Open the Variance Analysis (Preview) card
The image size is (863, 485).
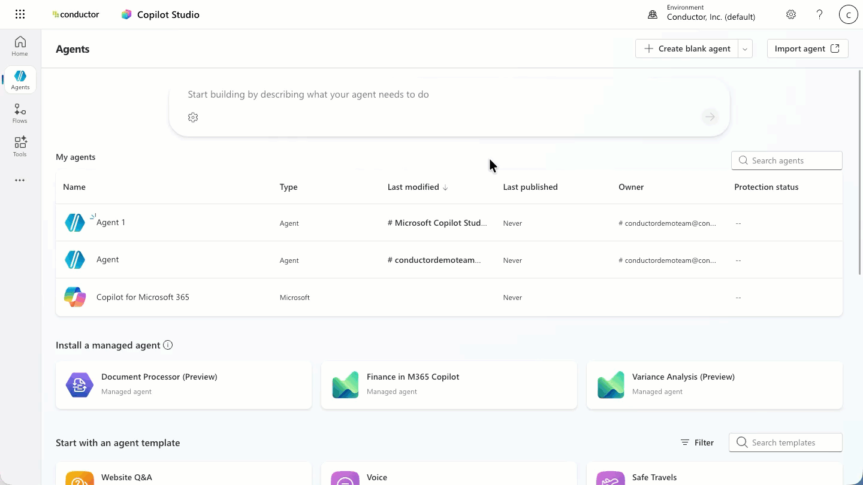(x=714, y=385)
